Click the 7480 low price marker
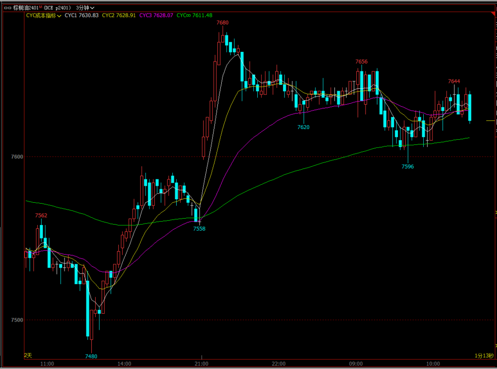Viewport: 497px width, 369px height. point(91,356)
